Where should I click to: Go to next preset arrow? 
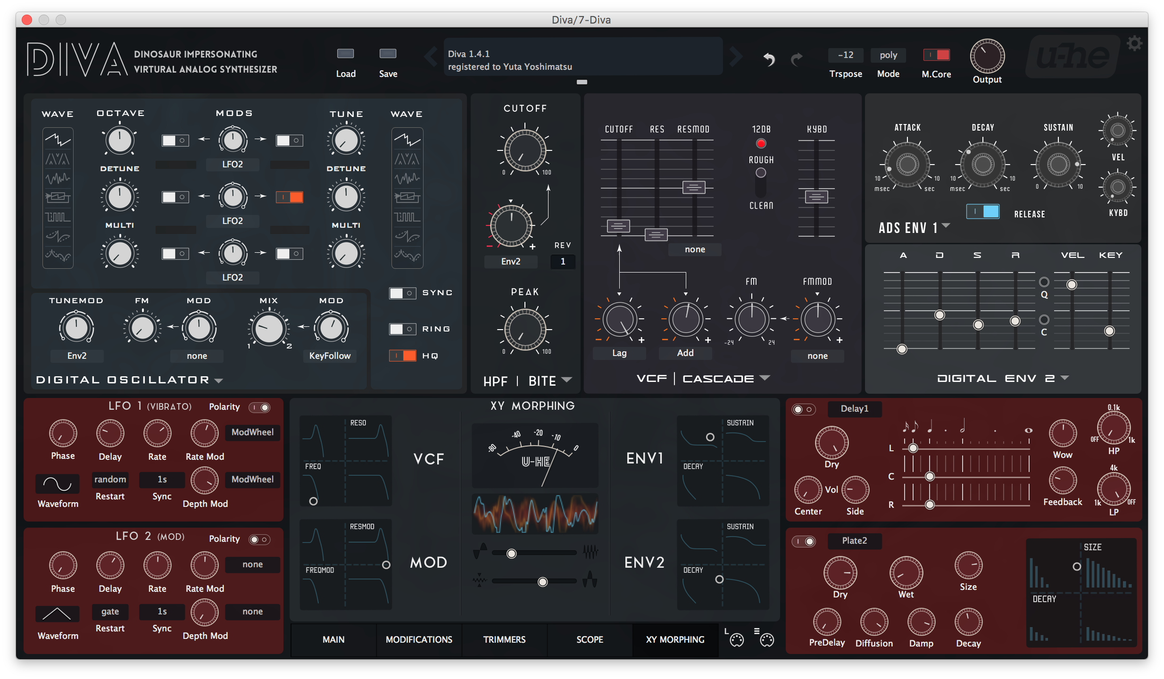pyautogui.click(x=735, y=57)
